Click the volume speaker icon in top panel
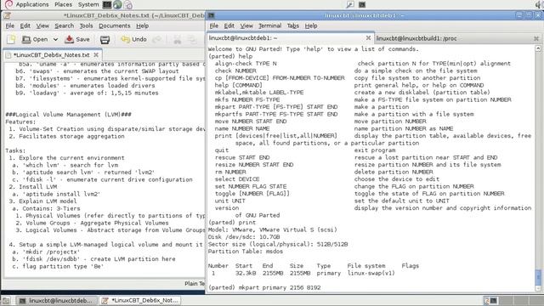This screenshot has width=544, height=306. [539, 4]
